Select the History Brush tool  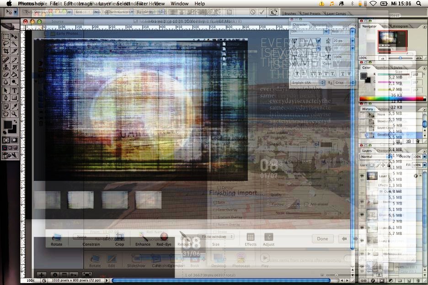pyautogui.click(x=14, y=67)
